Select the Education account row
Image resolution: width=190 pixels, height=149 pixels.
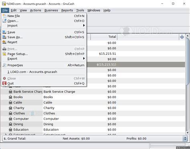(93, 129)
